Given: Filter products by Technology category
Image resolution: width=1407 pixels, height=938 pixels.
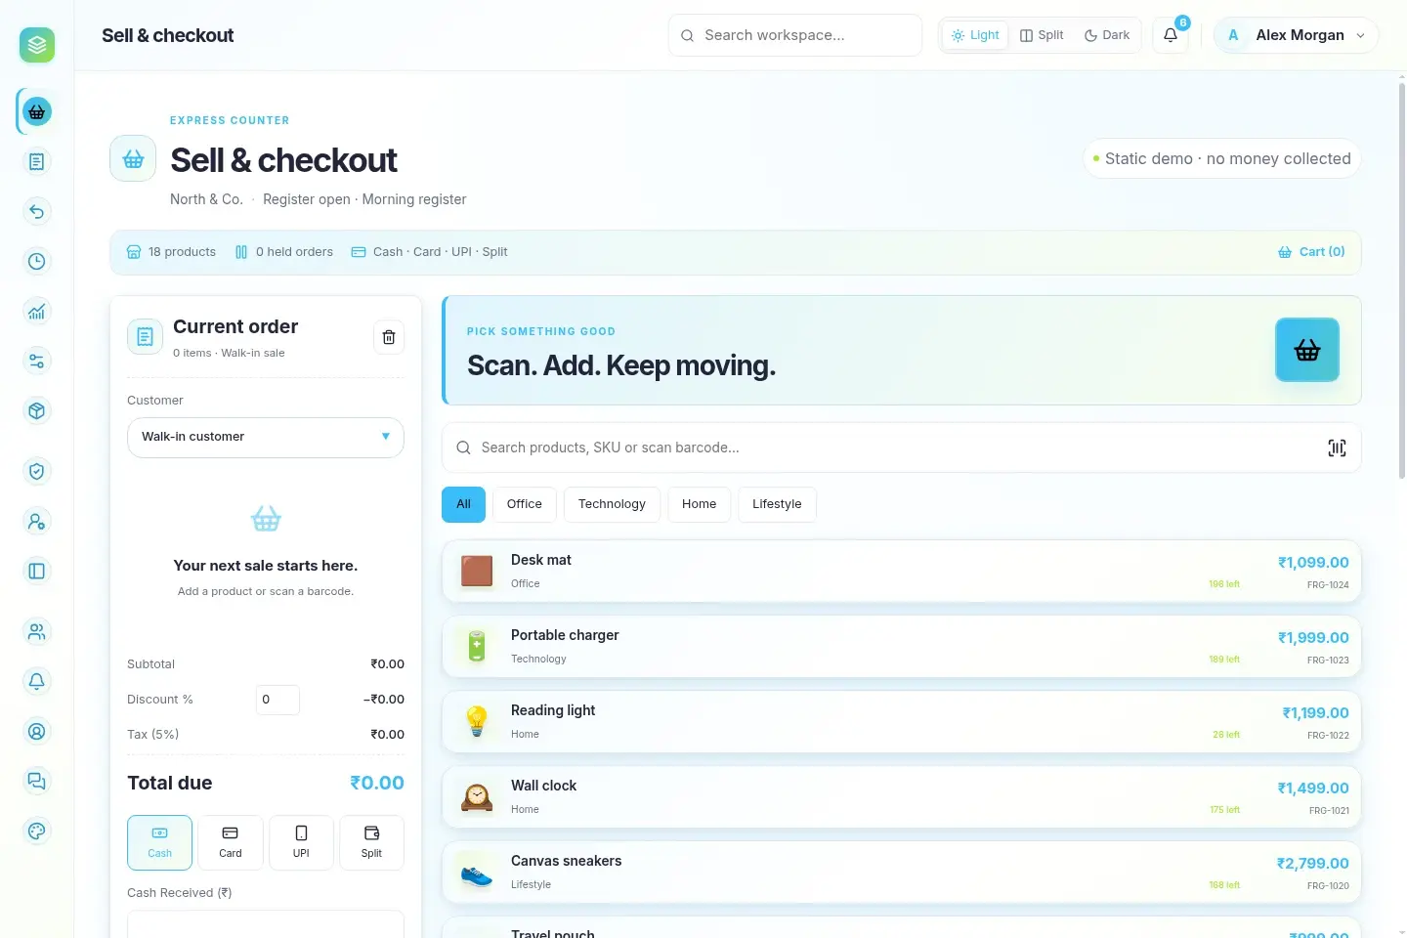Looking at the screenshot, I should 612,504.
